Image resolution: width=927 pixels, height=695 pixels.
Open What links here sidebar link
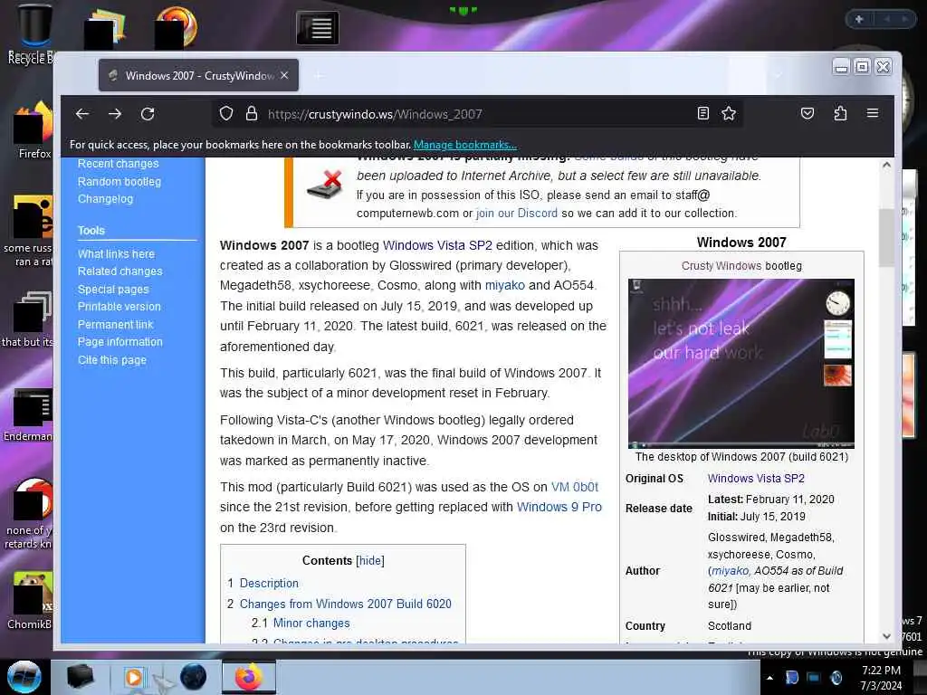[116, 254]
